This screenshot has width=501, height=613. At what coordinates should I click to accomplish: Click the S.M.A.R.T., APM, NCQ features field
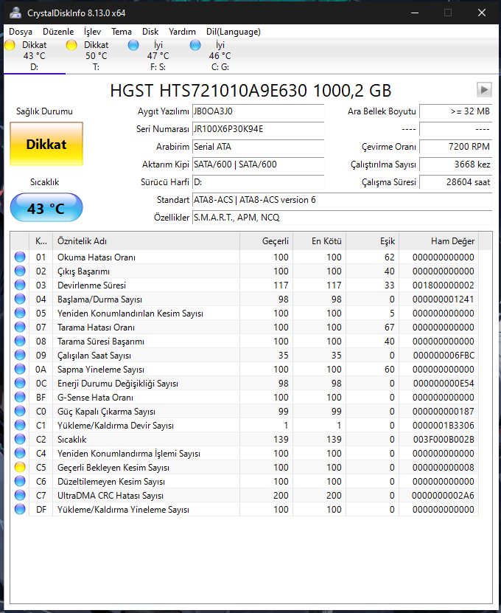(x=342, y=218)
